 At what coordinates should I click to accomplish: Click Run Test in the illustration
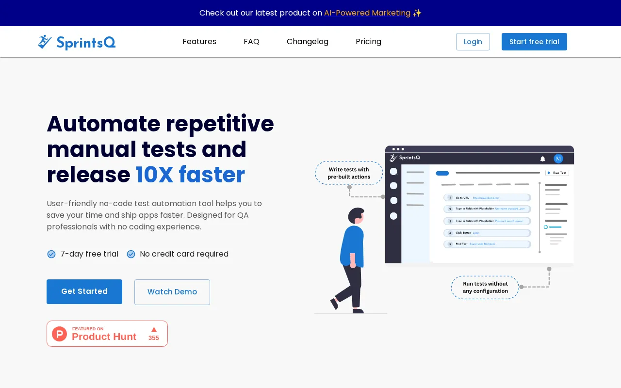coord(557,173)
